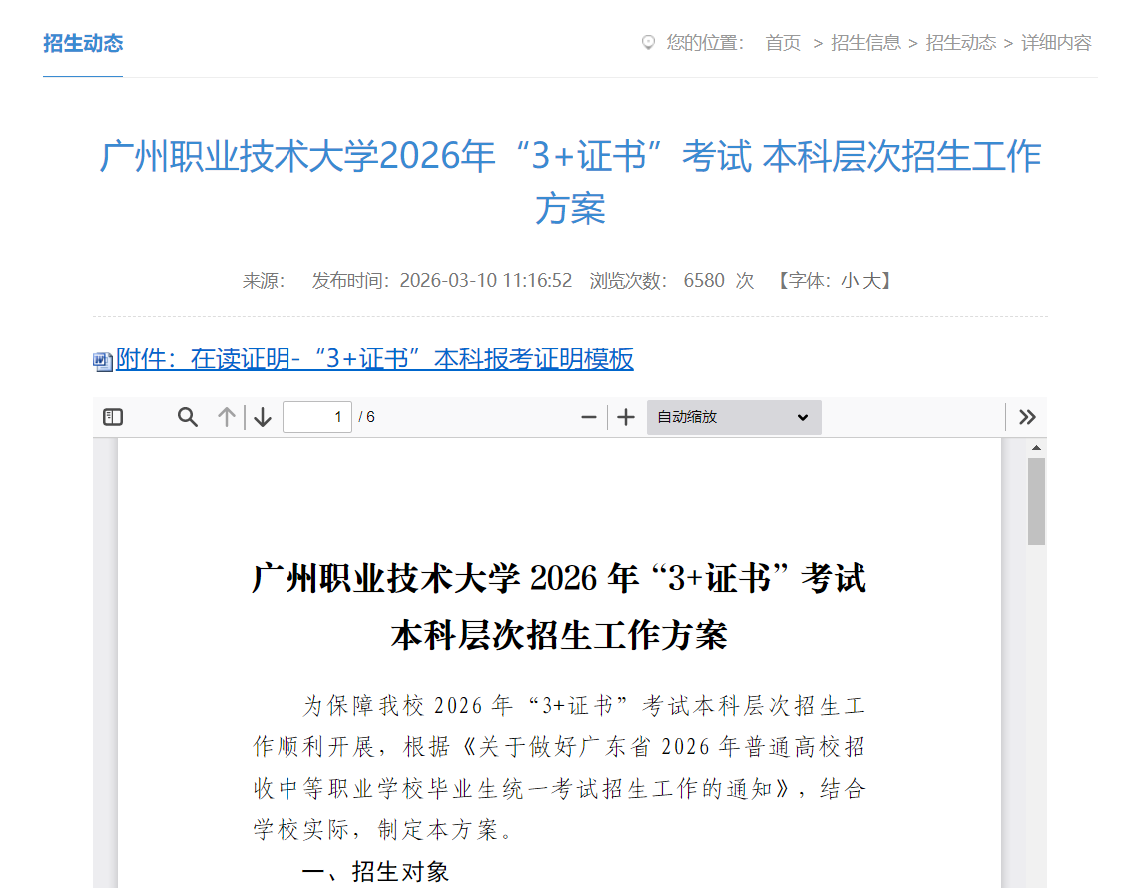Toggle the PDF sidebar panel

coord(112,417)
